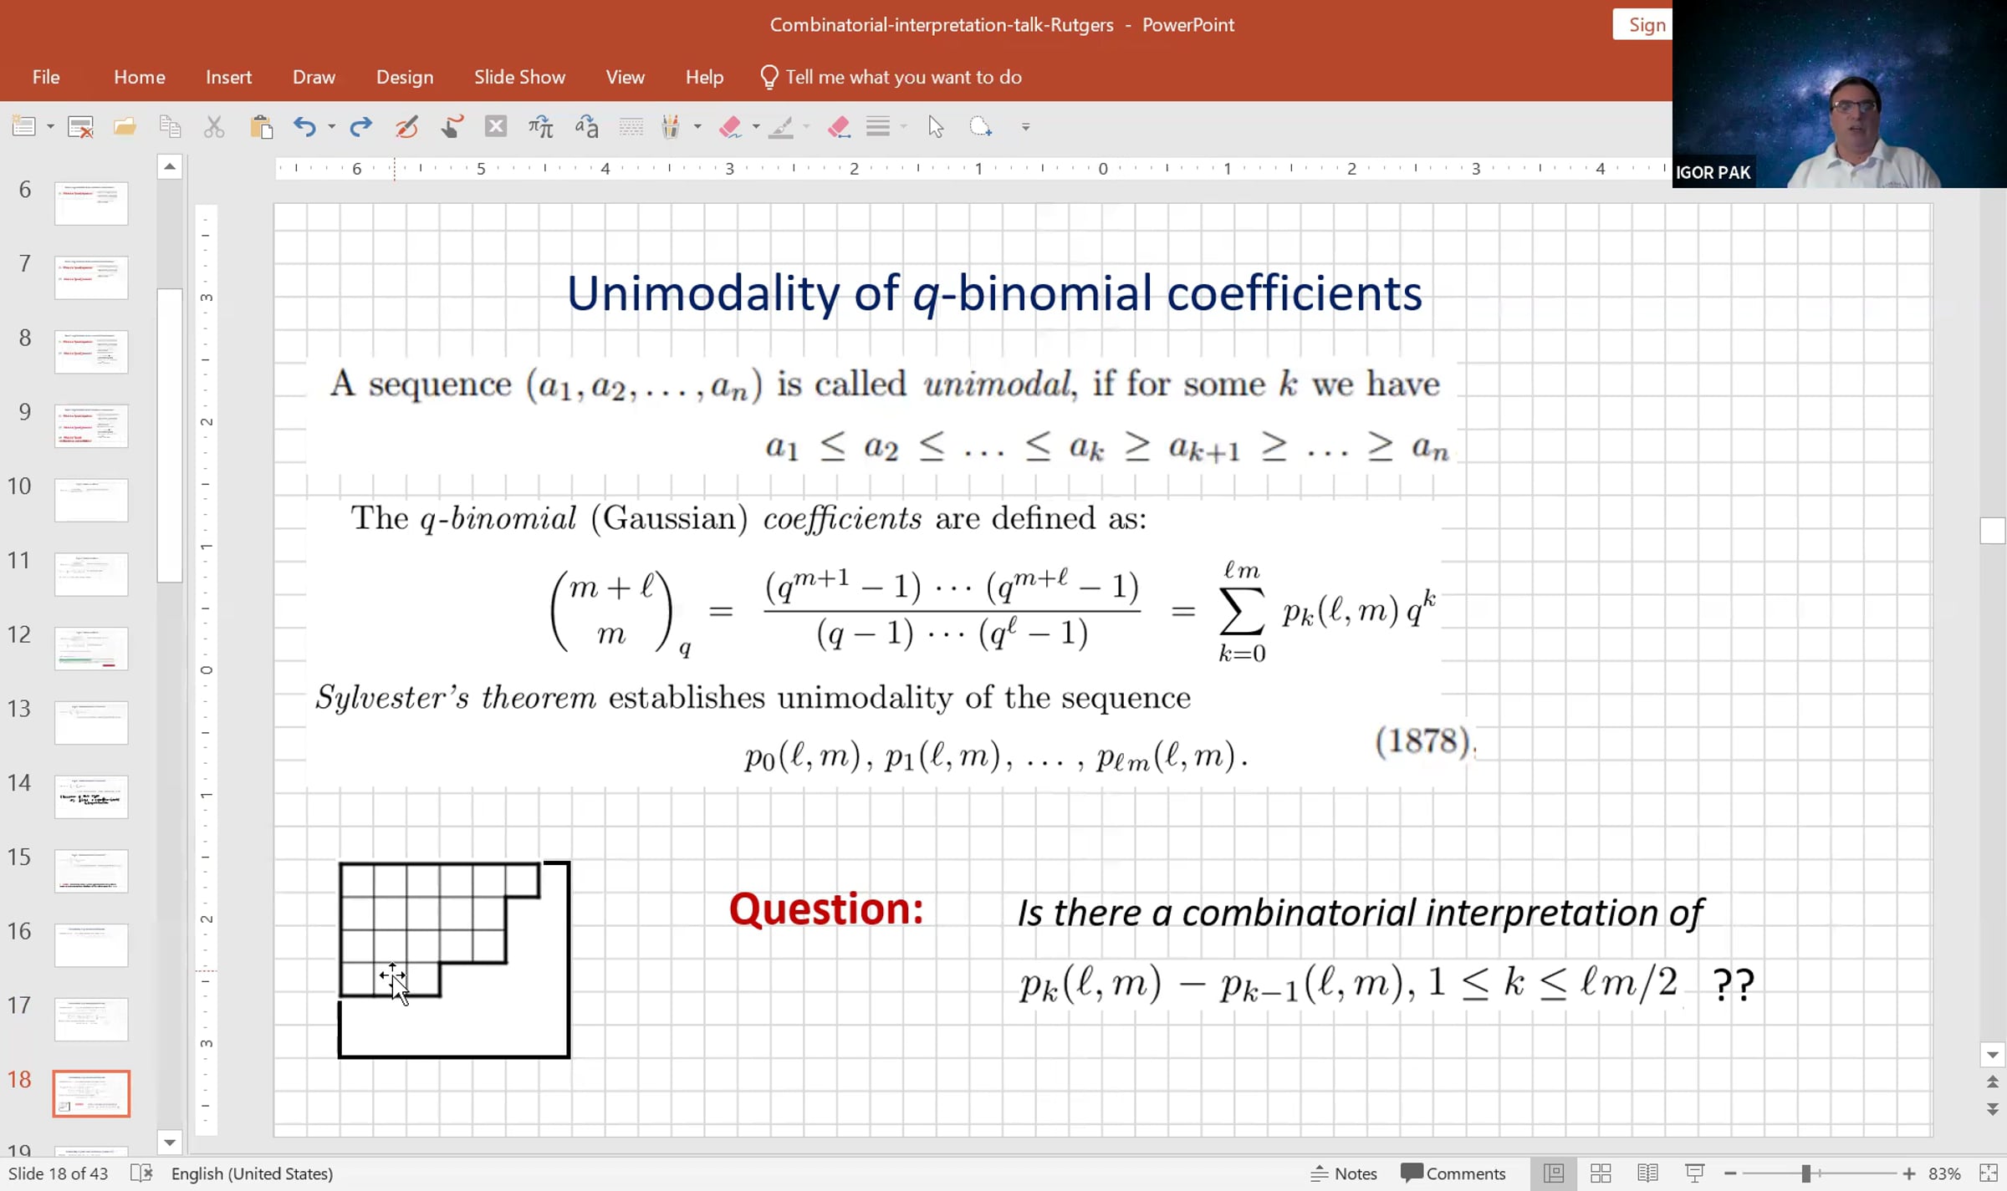The image size is (2007, 1191).
Task: Click the Copy icon
Action: click(170, 127)
